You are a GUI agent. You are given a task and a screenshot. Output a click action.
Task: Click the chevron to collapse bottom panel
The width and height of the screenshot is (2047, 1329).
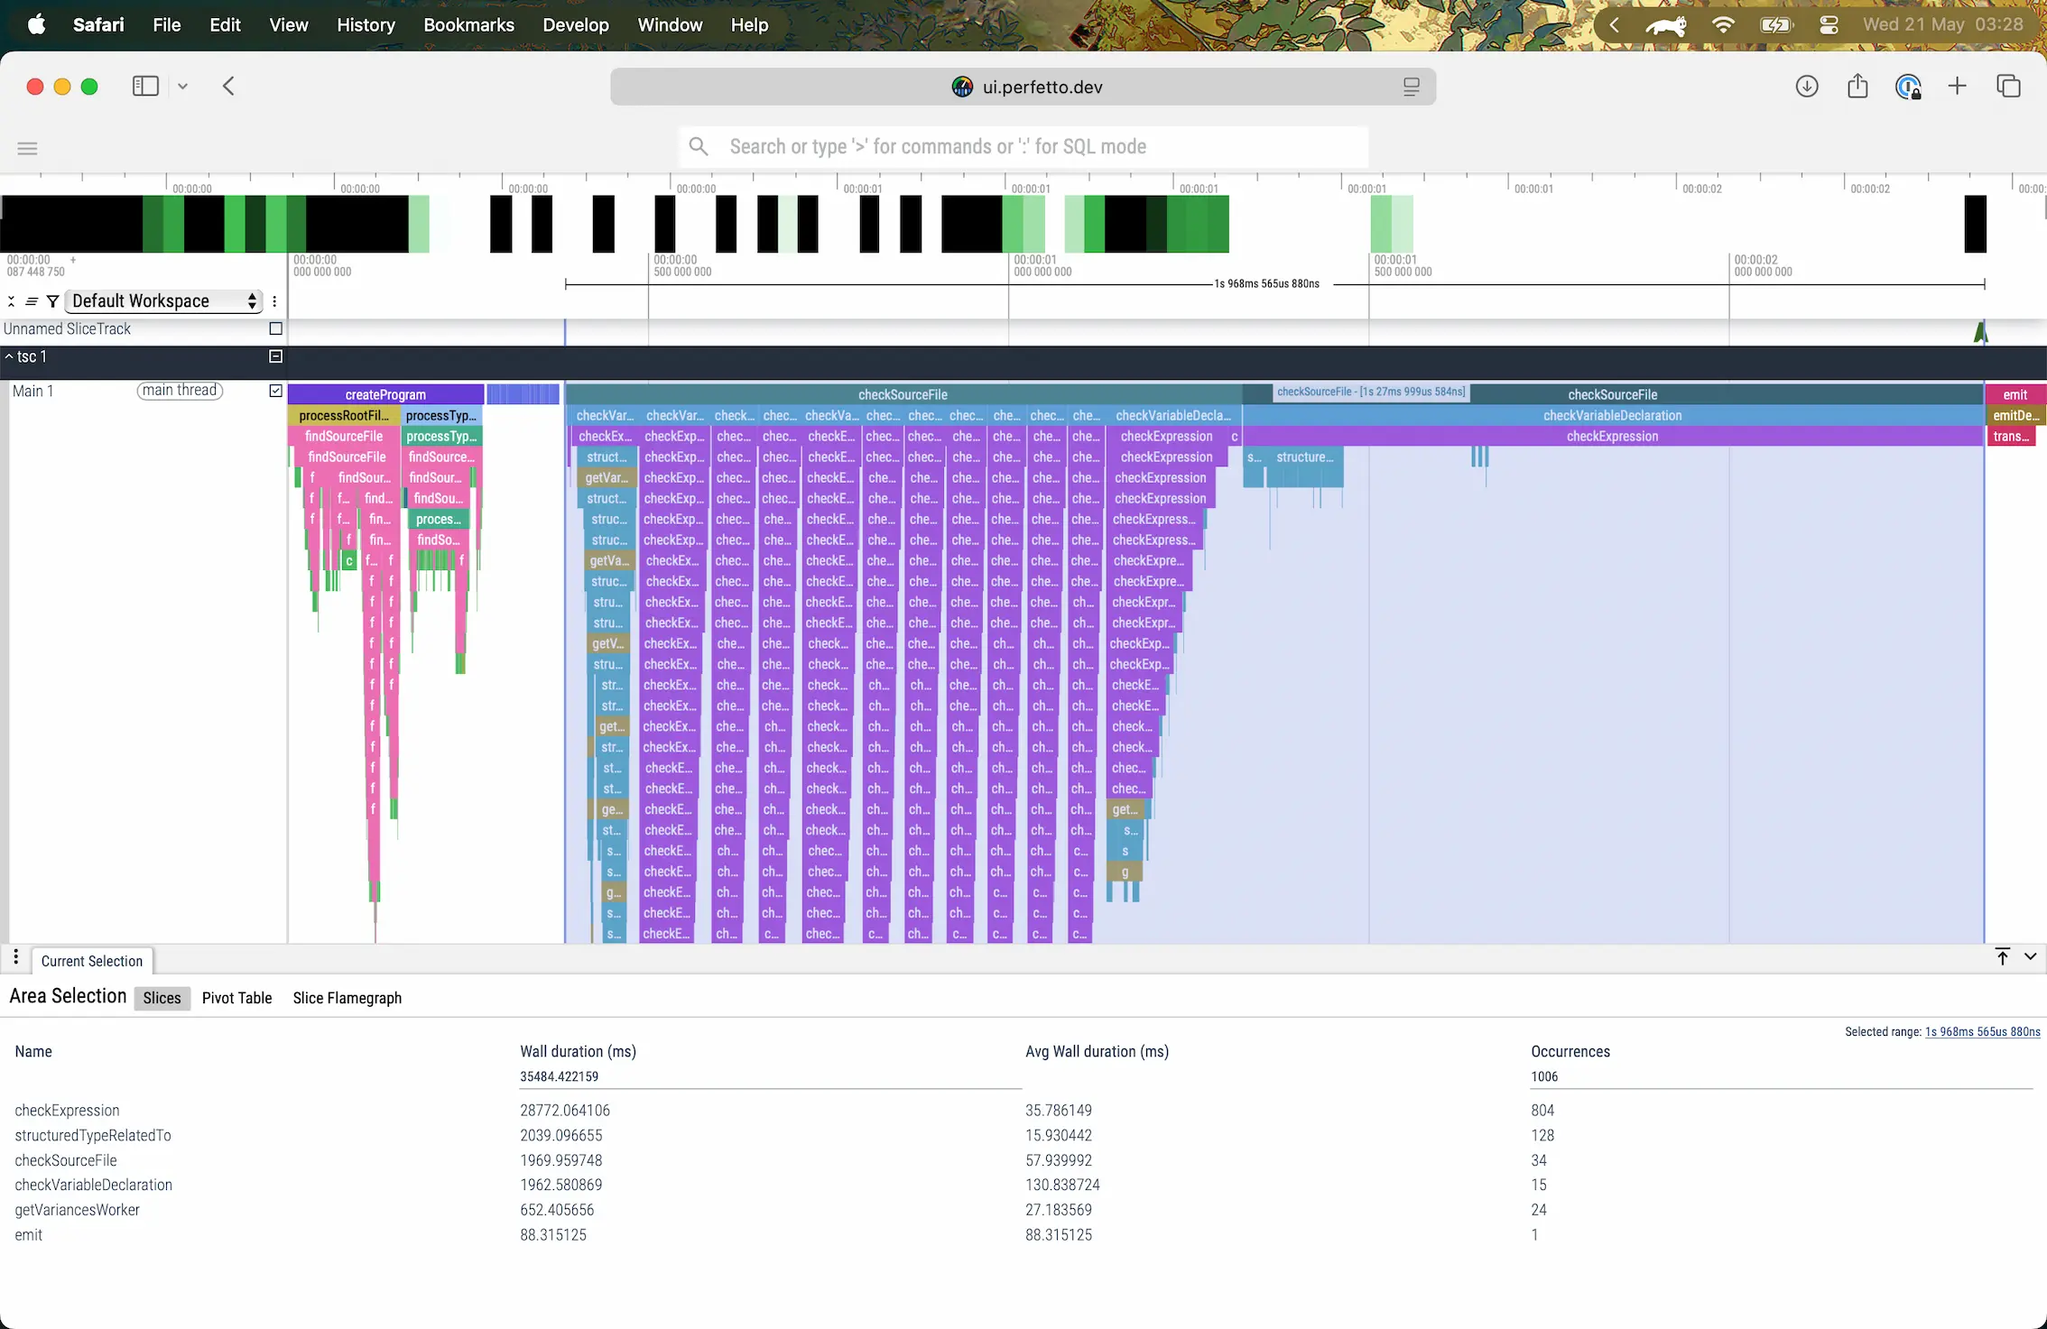point(2032,956)
